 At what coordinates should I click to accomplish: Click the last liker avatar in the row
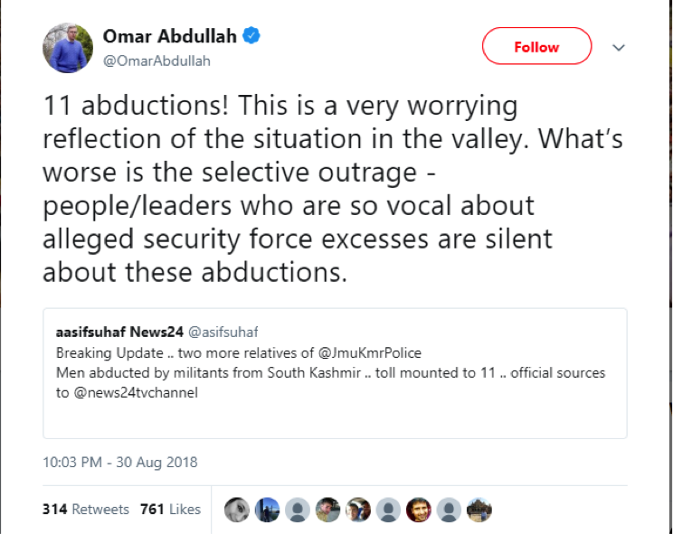479,510
